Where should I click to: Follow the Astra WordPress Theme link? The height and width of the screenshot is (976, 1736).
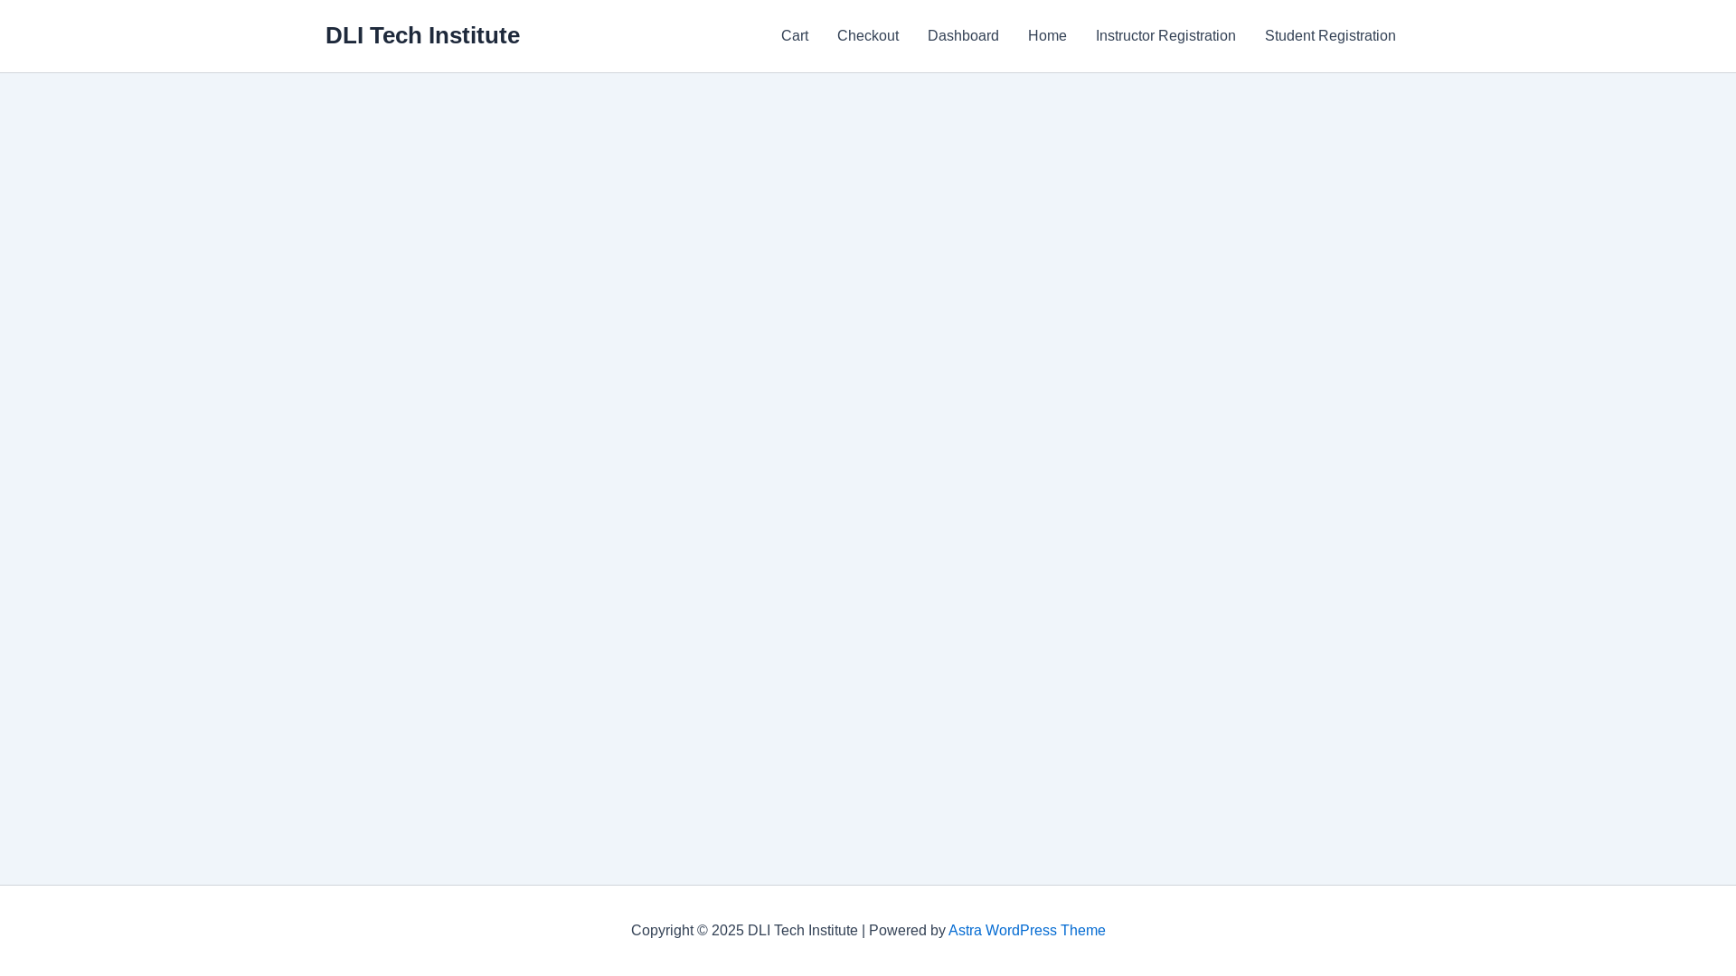click(x=1026, y=931)
